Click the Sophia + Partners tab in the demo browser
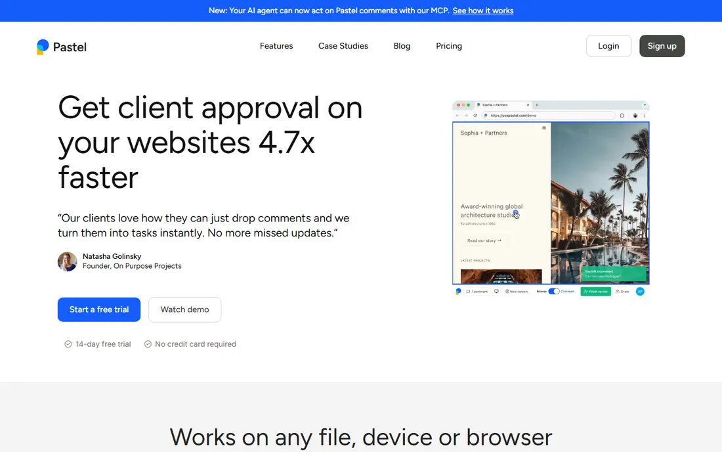This screenshot has width=722, height=452. coord(503,105)
